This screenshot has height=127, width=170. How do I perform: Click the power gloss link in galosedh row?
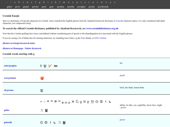tap(122, 120)
